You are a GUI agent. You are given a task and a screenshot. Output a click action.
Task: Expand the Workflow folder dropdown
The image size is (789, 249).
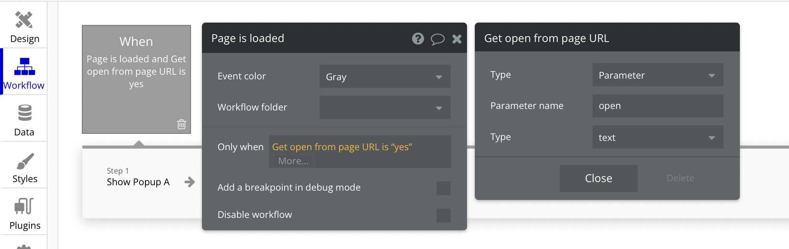point(385,107)
